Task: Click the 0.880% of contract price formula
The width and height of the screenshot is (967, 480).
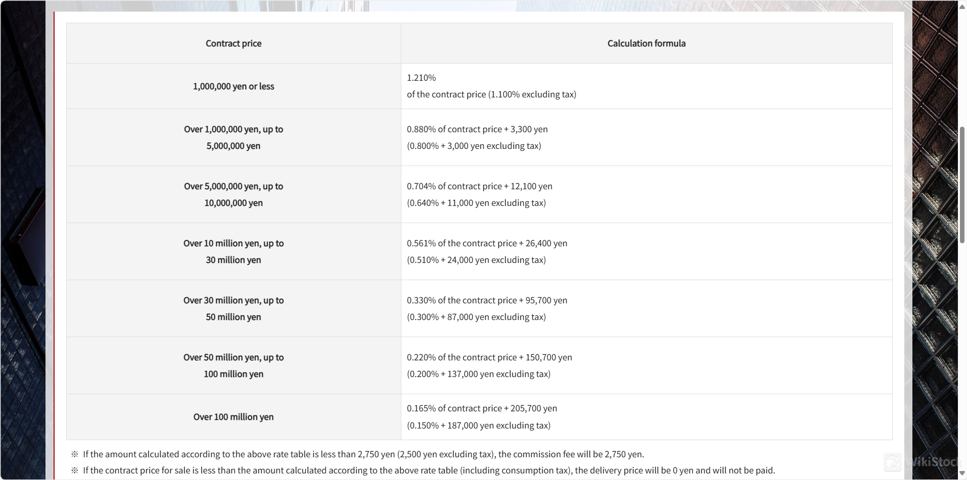Action: [477, 129]
